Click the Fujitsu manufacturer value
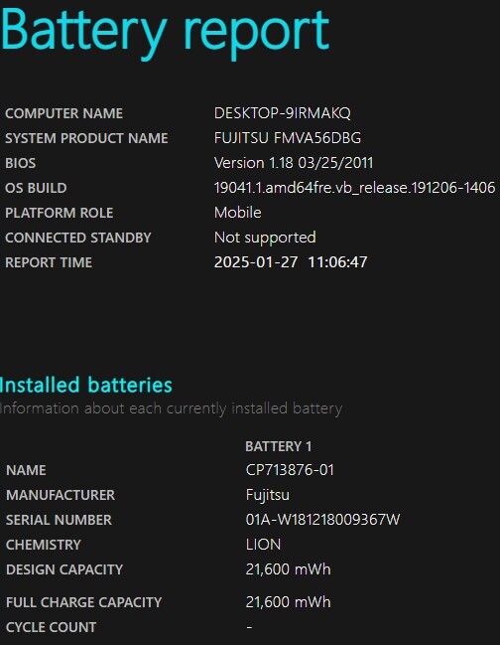The height and width of the screenshot is (645, 500). (268, 495)
